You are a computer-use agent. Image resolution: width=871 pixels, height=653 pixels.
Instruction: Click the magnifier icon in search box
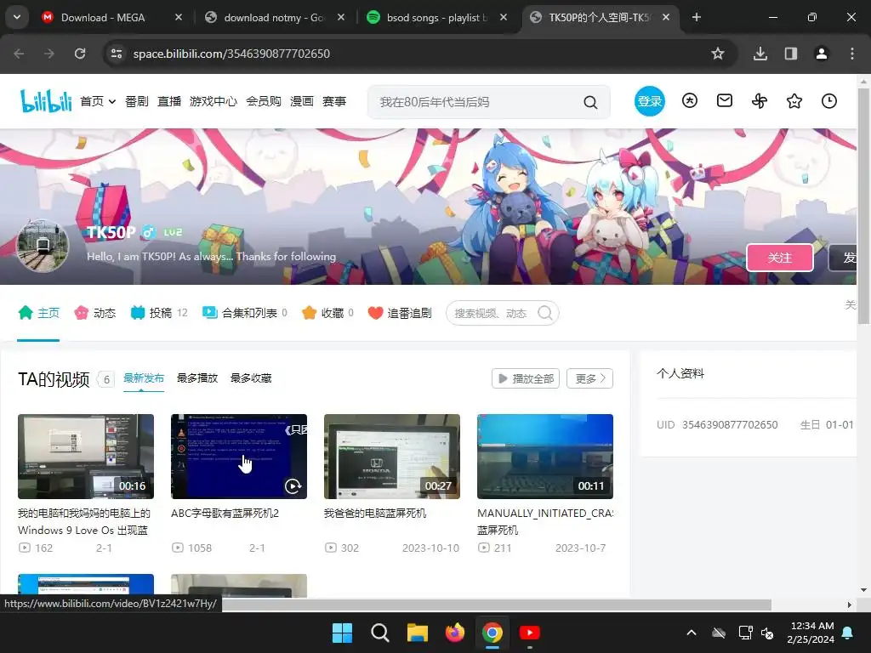coord(590,102)
